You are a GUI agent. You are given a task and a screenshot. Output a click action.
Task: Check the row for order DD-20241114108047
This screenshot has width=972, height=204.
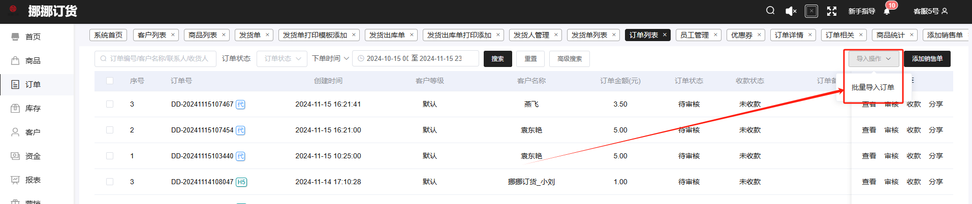110,182
